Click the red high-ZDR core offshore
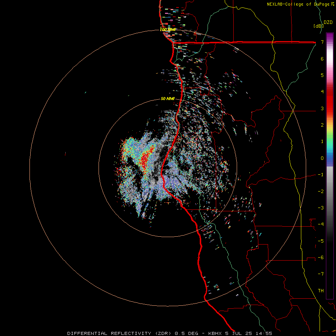This screenshot has height=336, width=336. 146,158
